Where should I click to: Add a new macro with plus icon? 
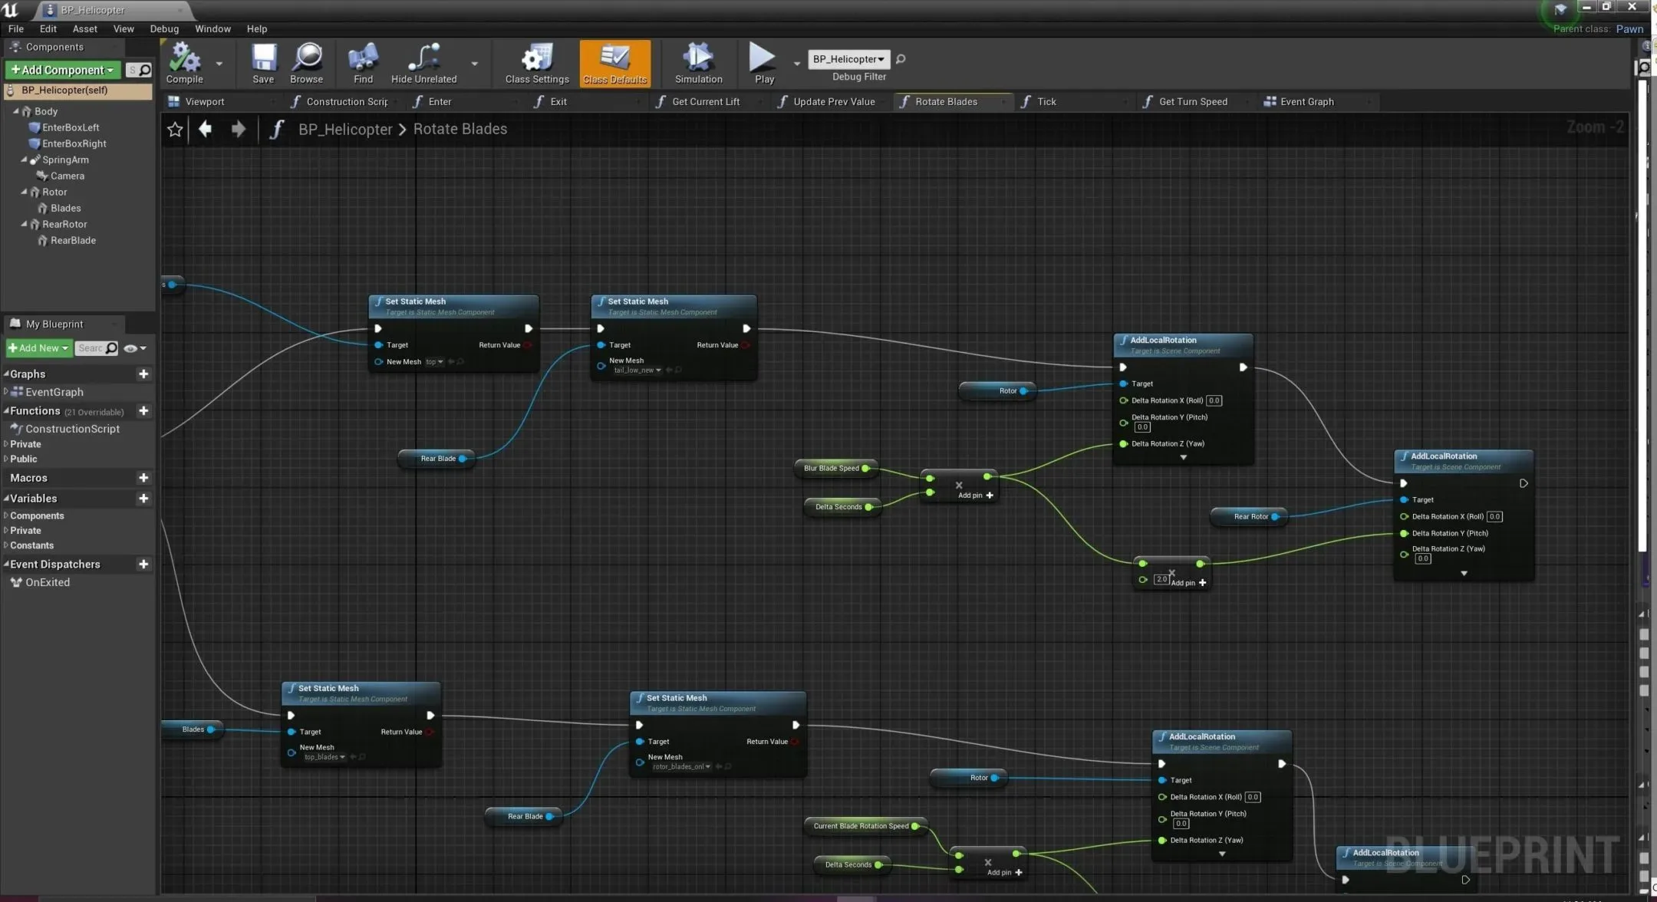coord(143,477)
